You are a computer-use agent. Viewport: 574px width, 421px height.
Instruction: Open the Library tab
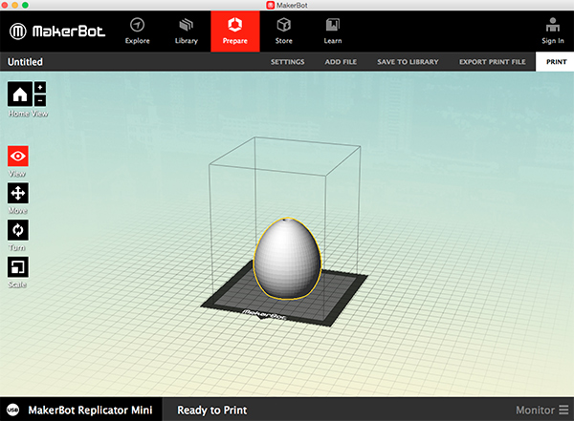click(x=186, y=32)
